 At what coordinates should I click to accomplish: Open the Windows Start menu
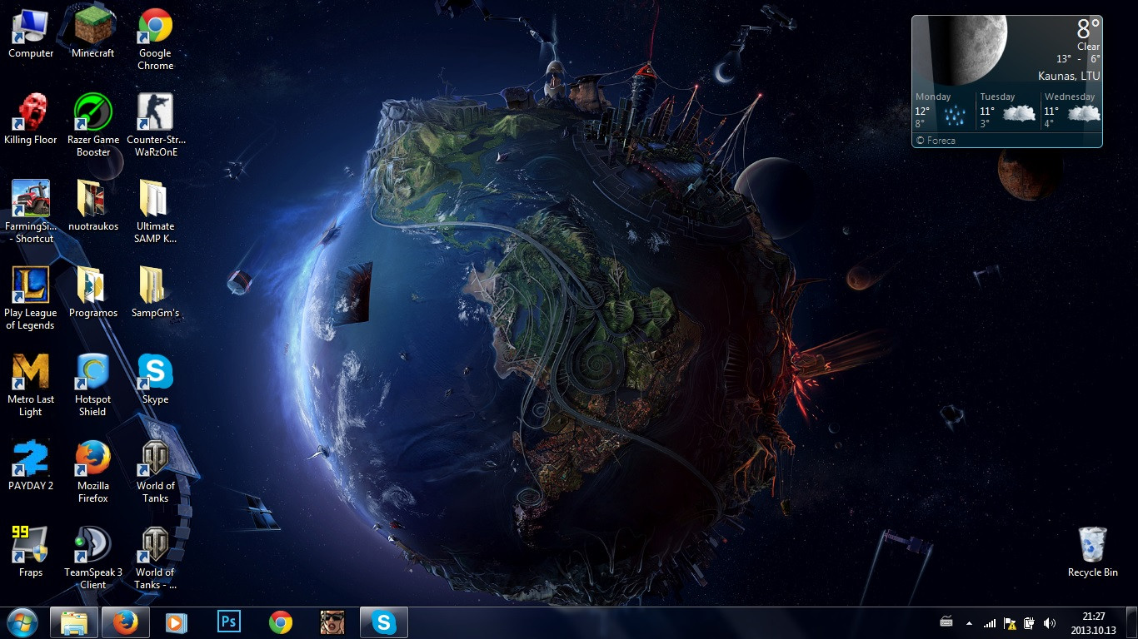point(22,622)
